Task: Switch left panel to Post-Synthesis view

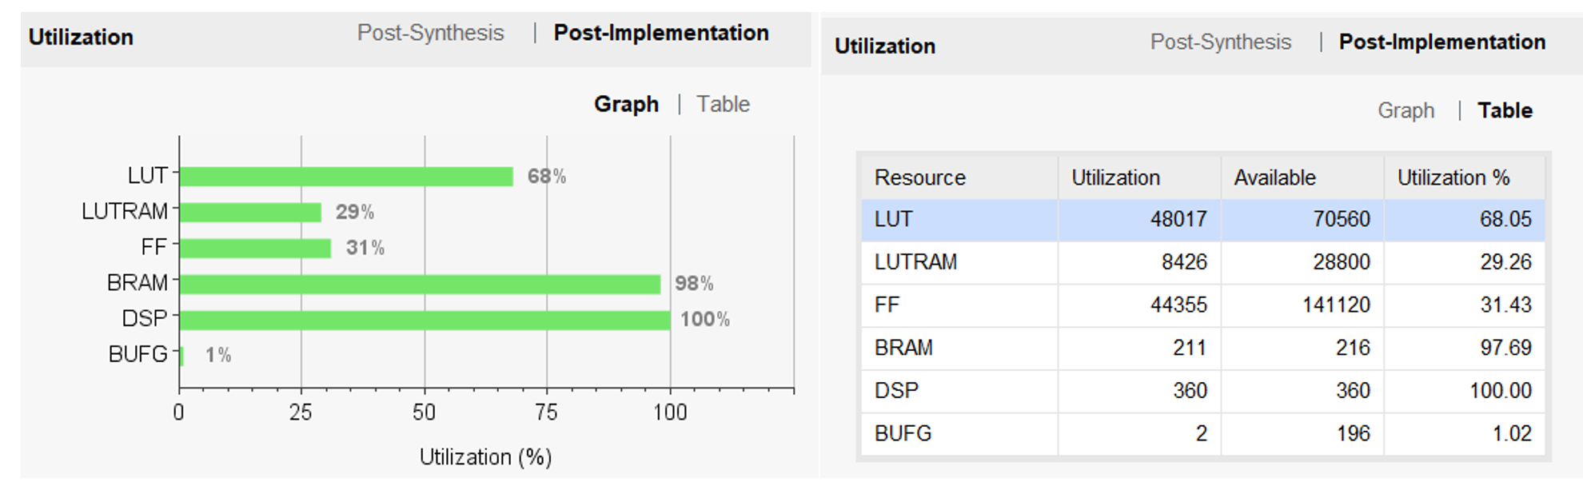Action: click(430, 33)
